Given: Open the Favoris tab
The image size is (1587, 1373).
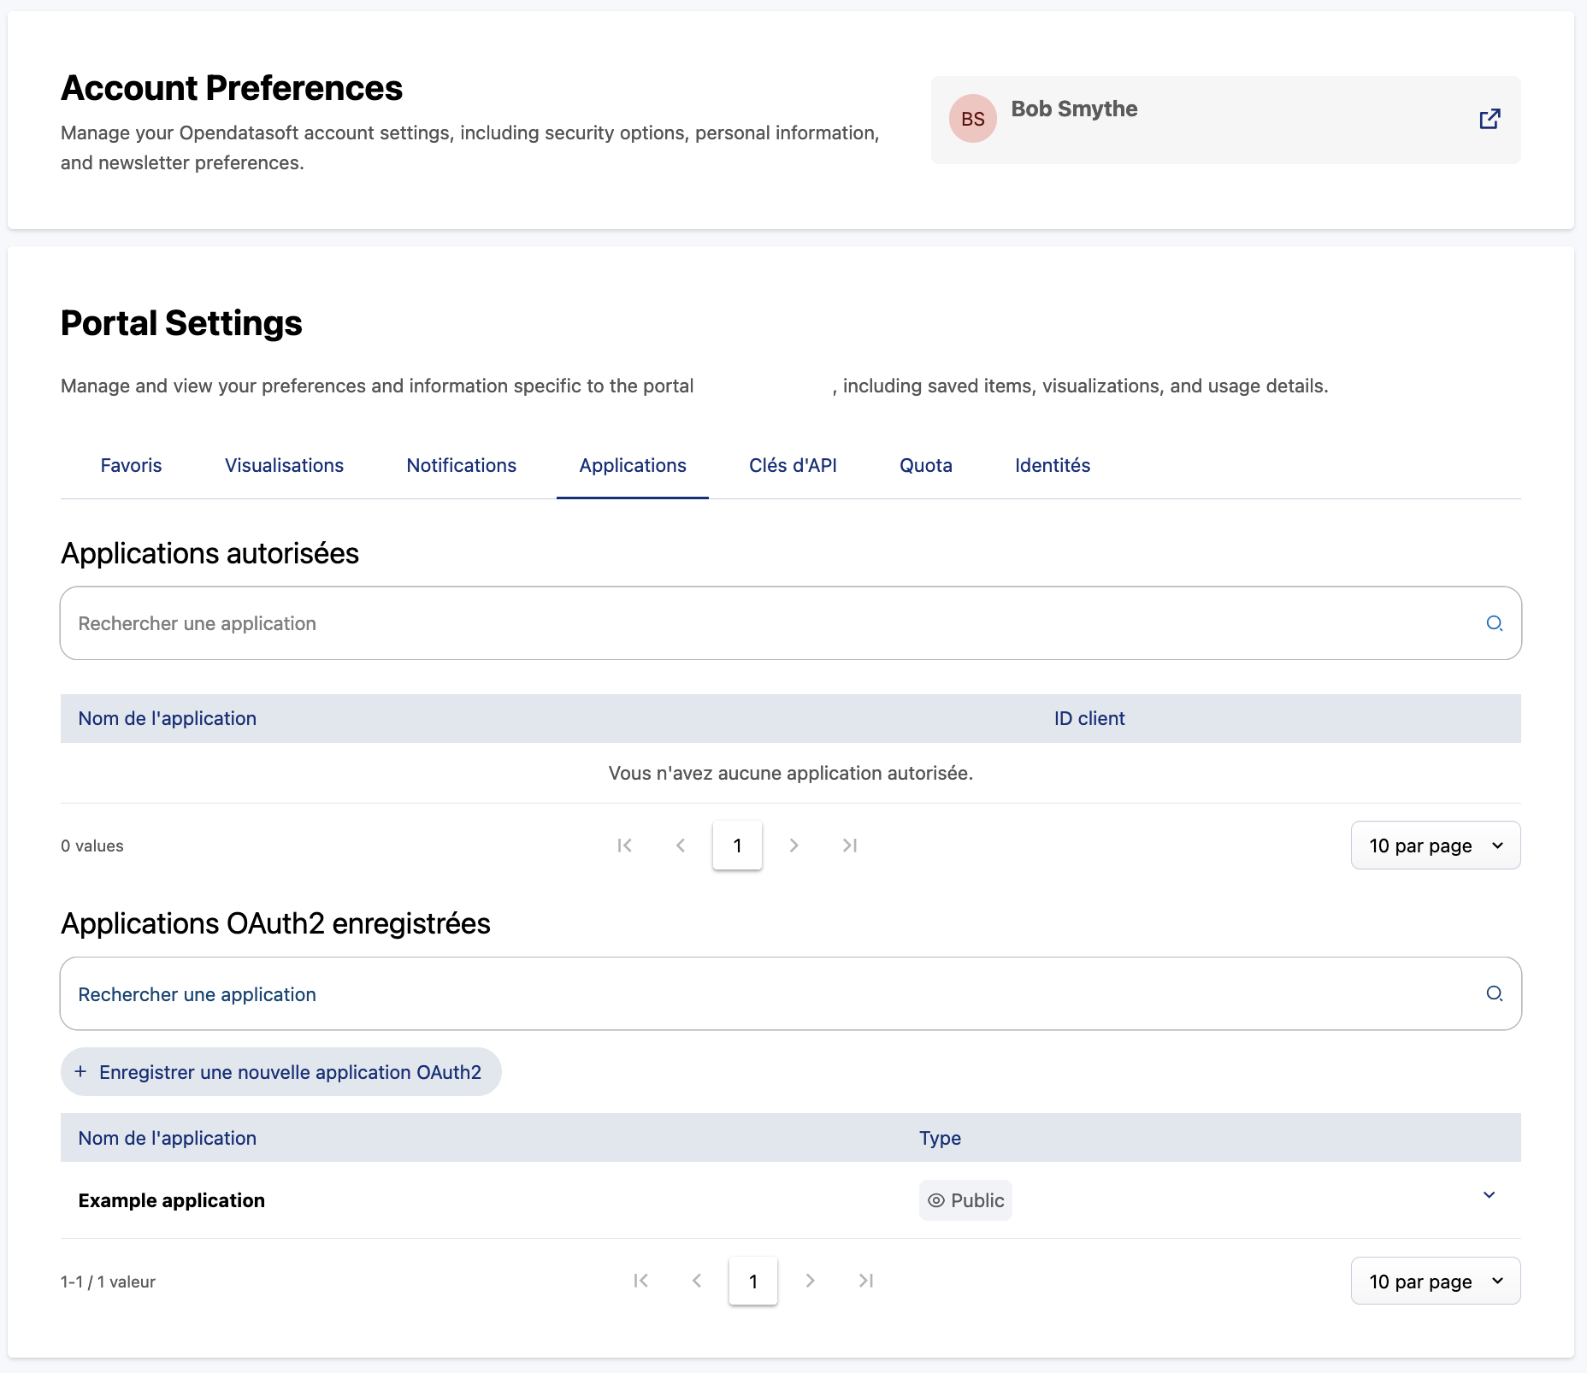Looking at the screenshot, I should pyautogui.click(x=131, y=465).
